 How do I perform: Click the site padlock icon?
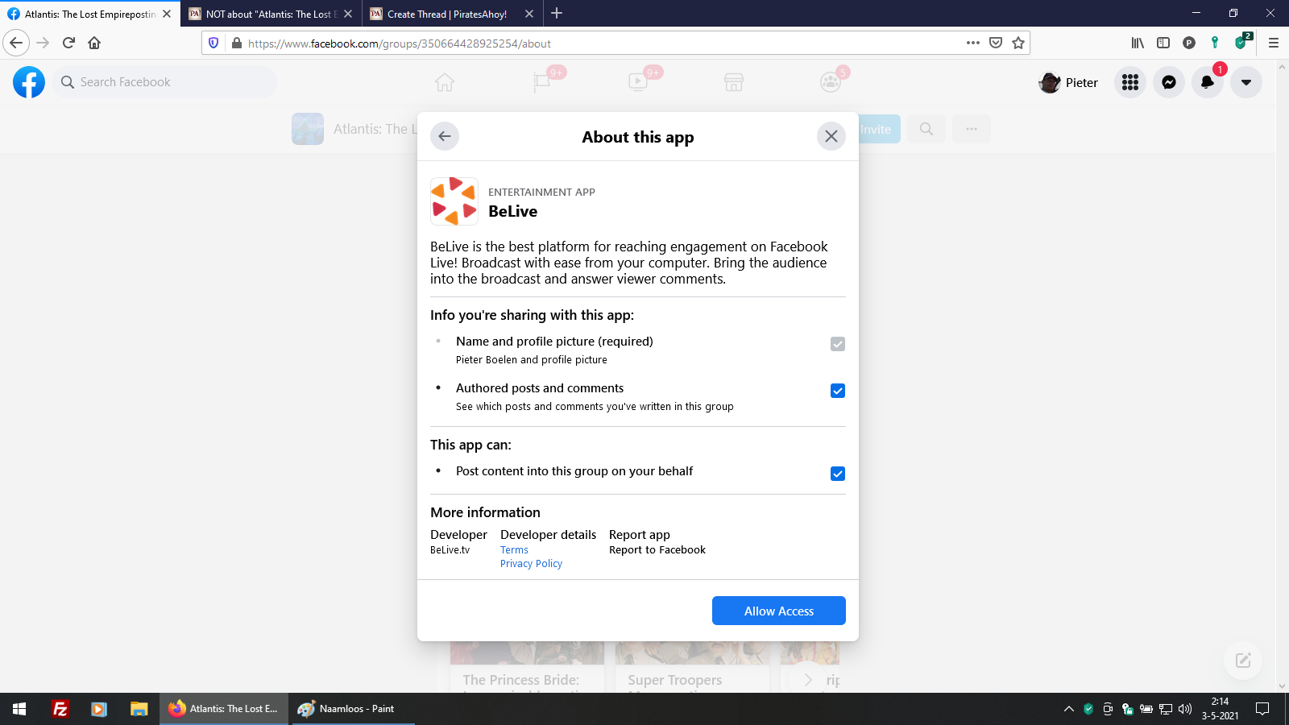point(236,43)
